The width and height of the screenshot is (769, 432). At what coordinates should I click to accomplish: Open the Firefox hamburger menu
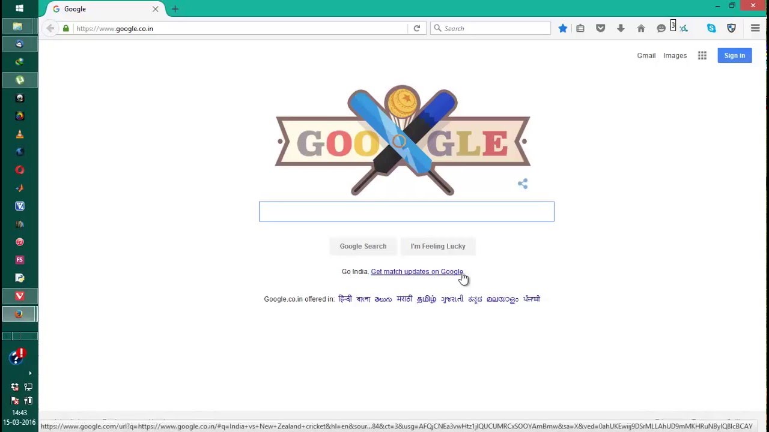pyautogui.click(x=755, y=28)
